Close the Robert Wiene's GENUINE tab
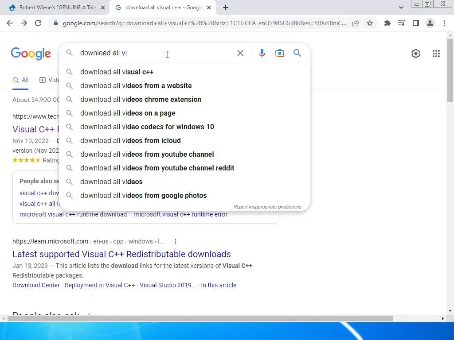This screenshot has width=454, height=340. coord(103,8)
